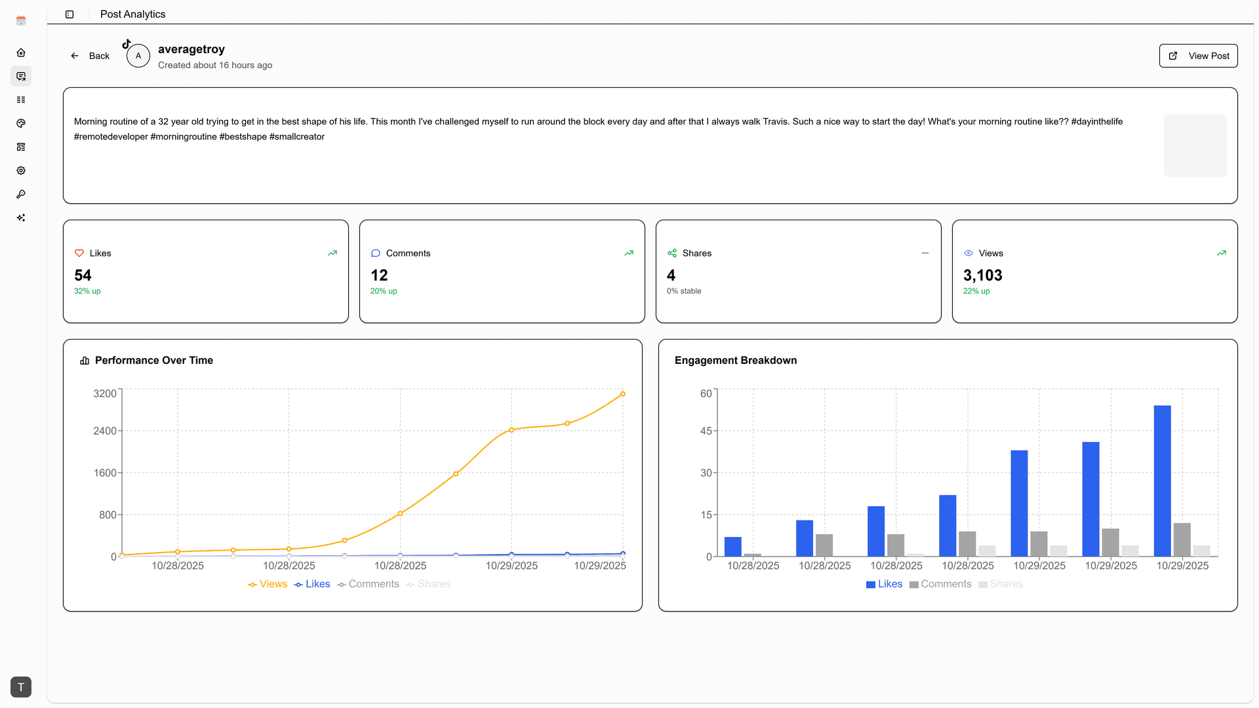Select the Home icon in the sidebar
1259x708 pixels.
[21, 52]
